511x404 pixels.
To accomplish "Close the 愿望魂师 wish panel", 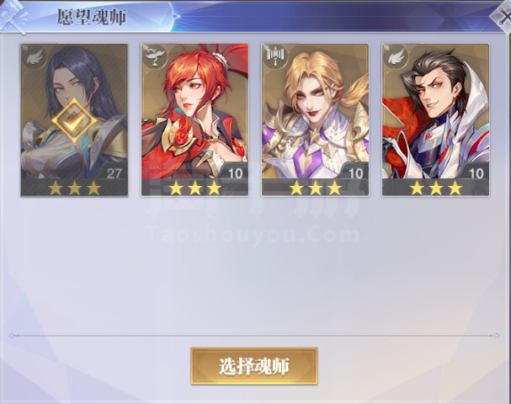I will (x=503, y=18).
